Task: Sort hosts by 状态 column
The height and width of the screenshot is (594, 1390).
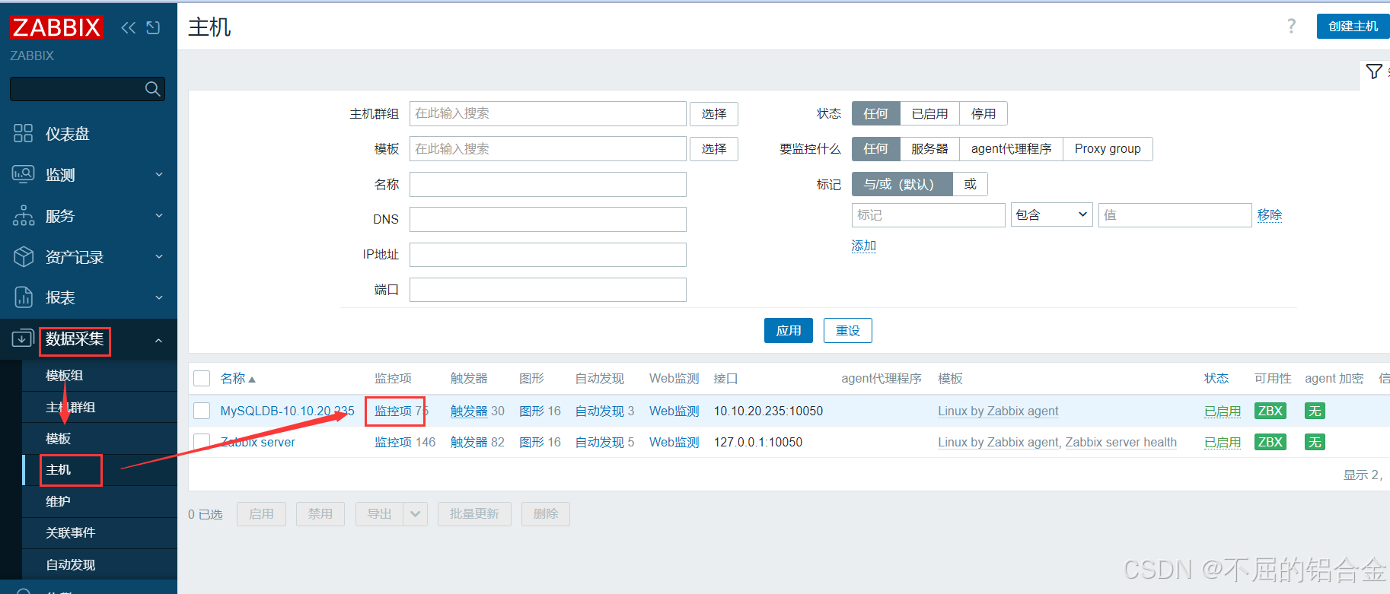Action: click(x=1216, y=379)
